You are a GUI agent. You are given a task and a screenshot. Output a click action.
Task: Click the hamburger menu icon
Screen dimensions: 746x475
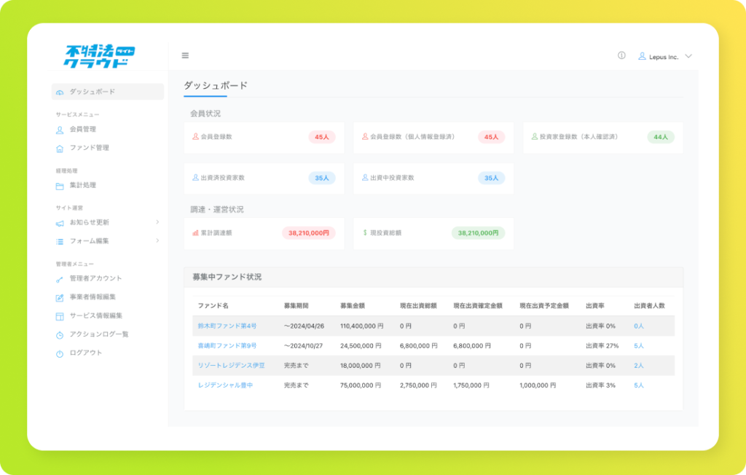[185, 55]
